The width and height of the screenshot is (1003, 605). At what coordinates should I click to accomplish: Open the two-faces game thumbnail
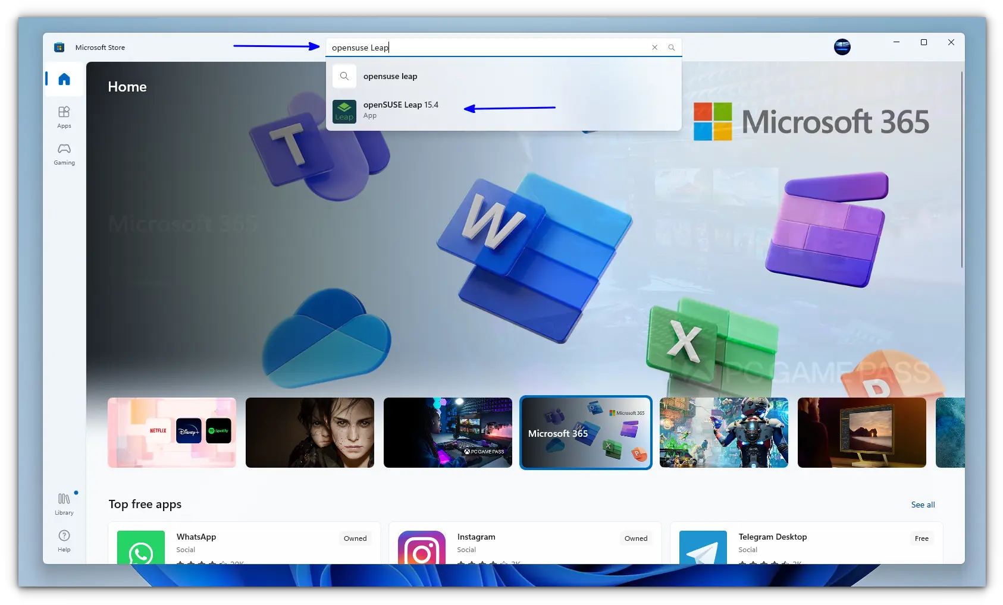pos(310,432)
